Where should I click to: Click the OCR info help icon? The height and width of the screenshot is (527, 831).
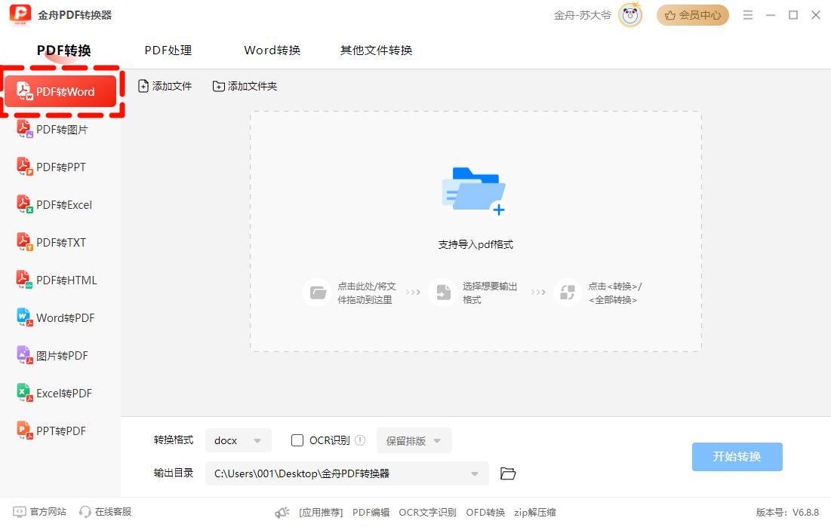coord(360,440)
